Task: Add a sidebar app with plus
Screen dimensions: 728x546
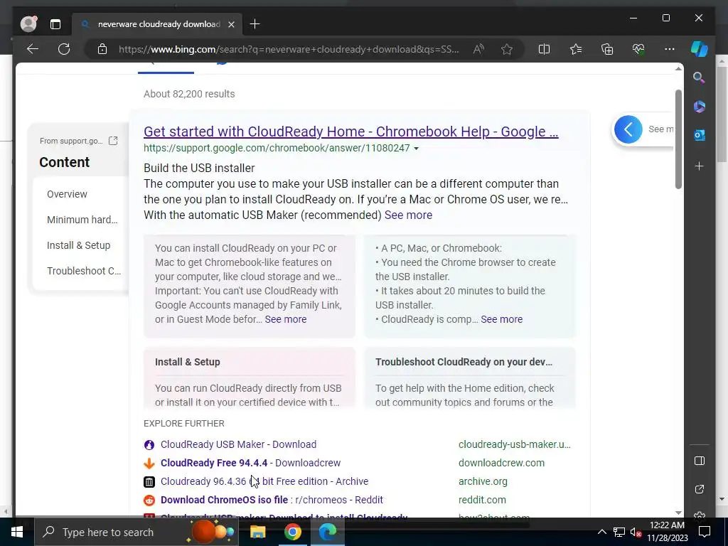Action: click(x=700, y=166)
